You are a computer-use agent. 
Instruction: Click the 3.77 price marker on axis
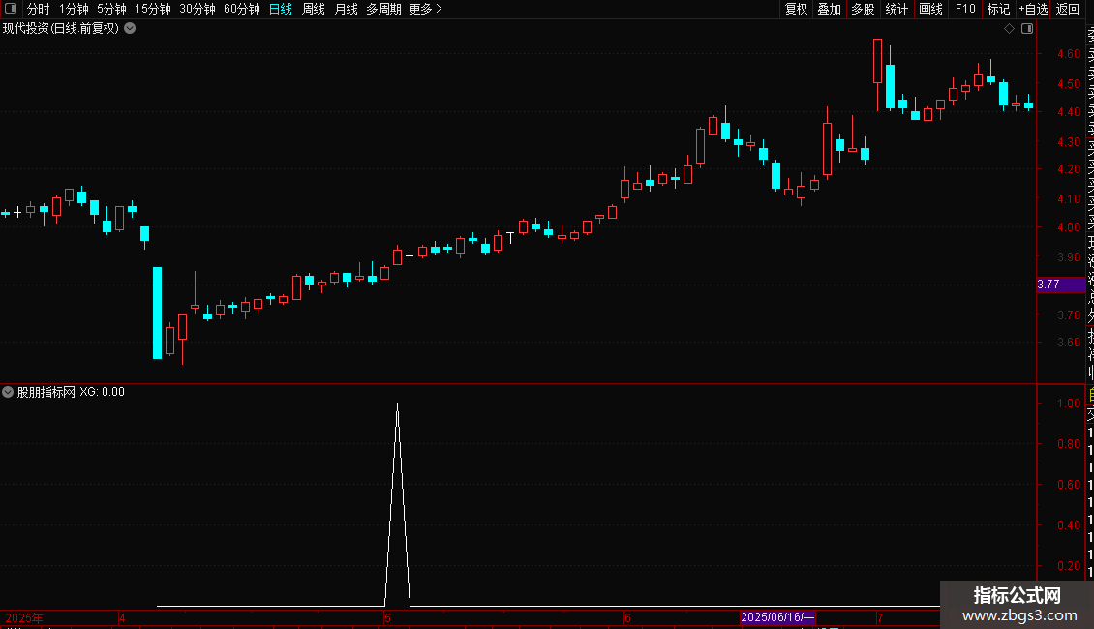click(1060, 285)
